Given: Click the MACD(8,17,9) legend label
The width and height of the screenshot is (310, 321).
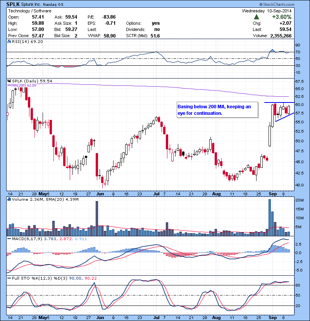Looking at the screenshot, I should point(27,239).
